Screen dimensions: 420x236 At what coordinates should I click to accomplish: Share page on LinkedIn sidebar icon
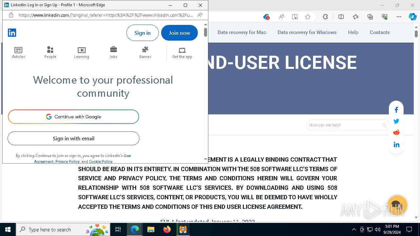396,145
